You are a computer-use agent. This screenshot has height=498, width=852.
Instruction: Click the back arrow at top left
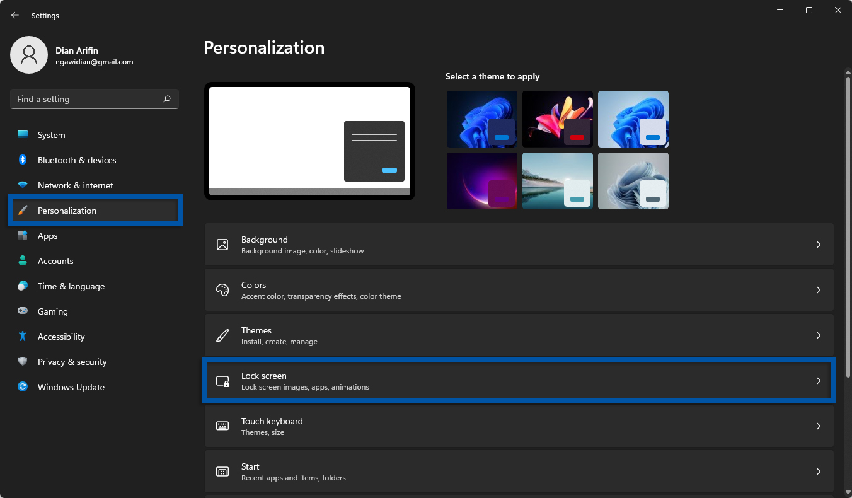pos(14,15)
